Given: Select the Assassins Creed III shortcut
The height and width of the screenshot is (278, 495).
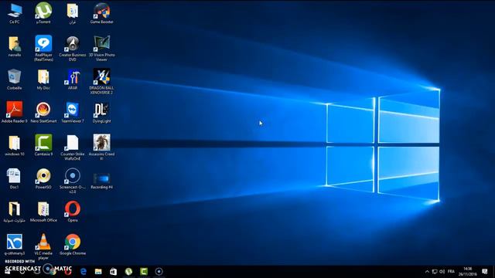Looking at the screenshot, I should tap(101, 147).
